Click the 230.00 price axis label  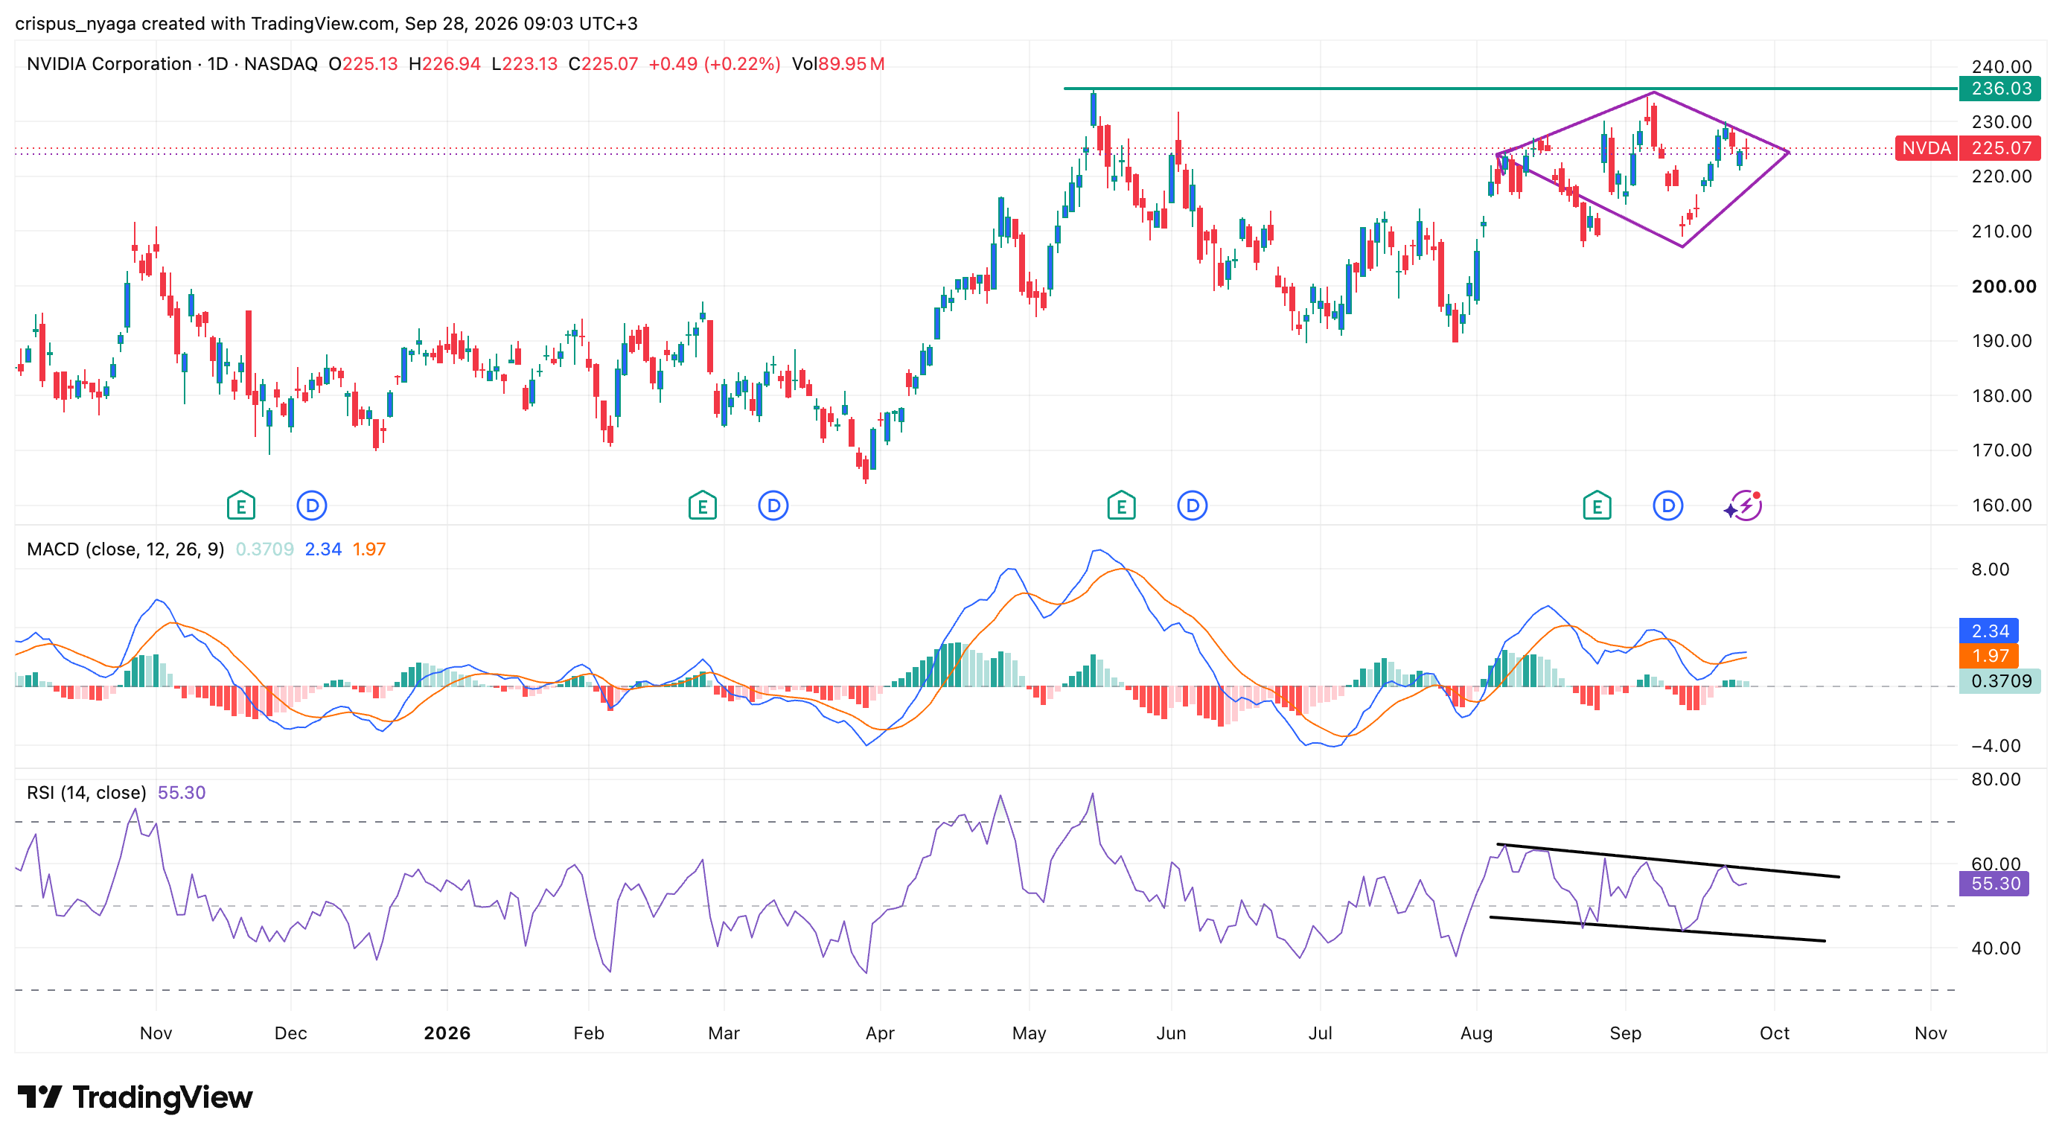(2001, 121)
